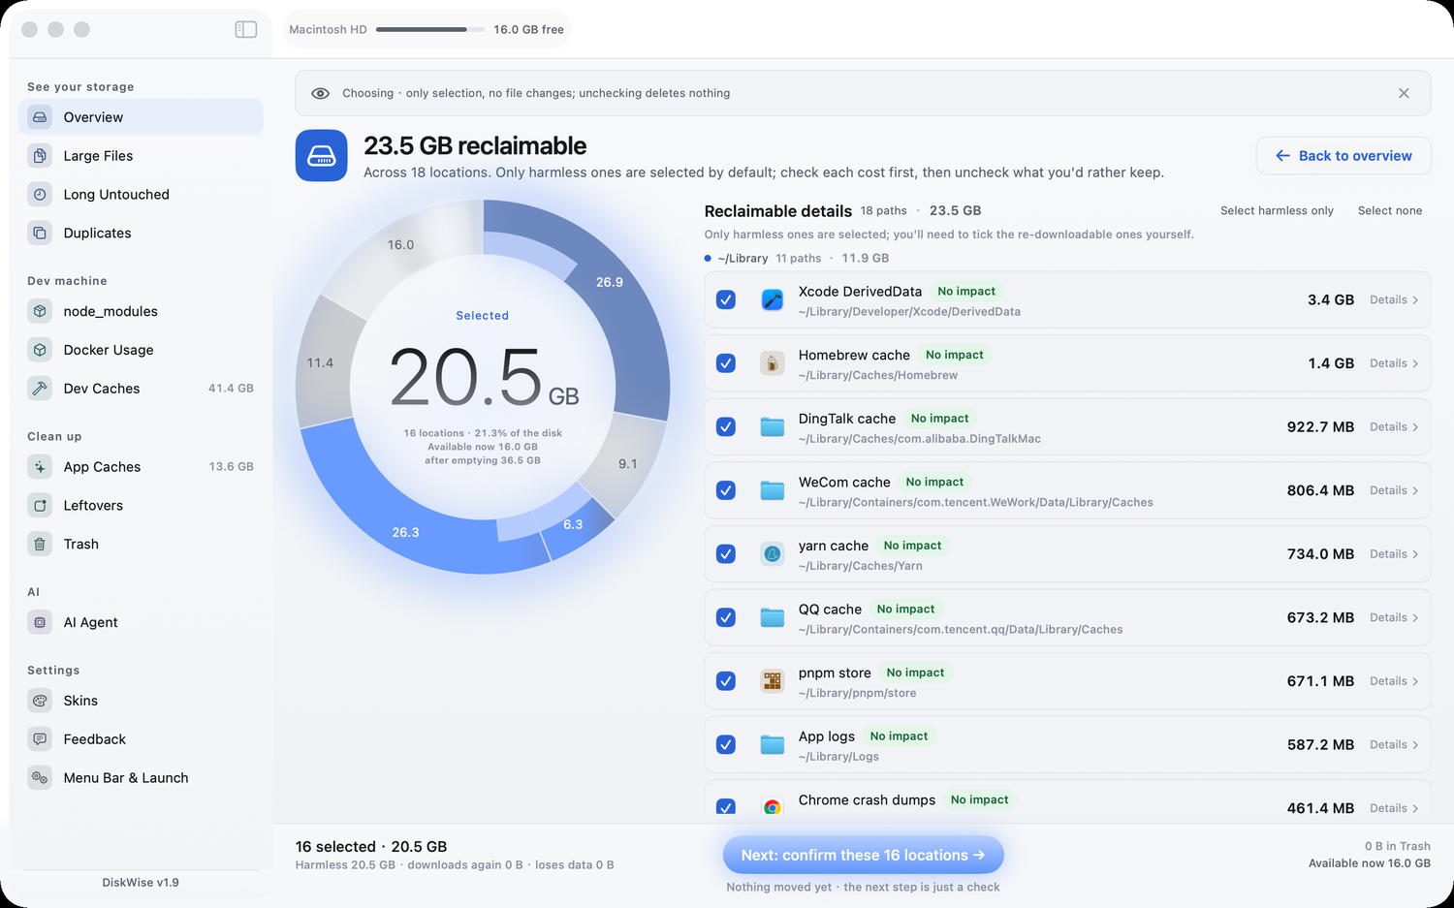
Task: Expand Details for DingTalk cache
Action: click(1394, 426)
